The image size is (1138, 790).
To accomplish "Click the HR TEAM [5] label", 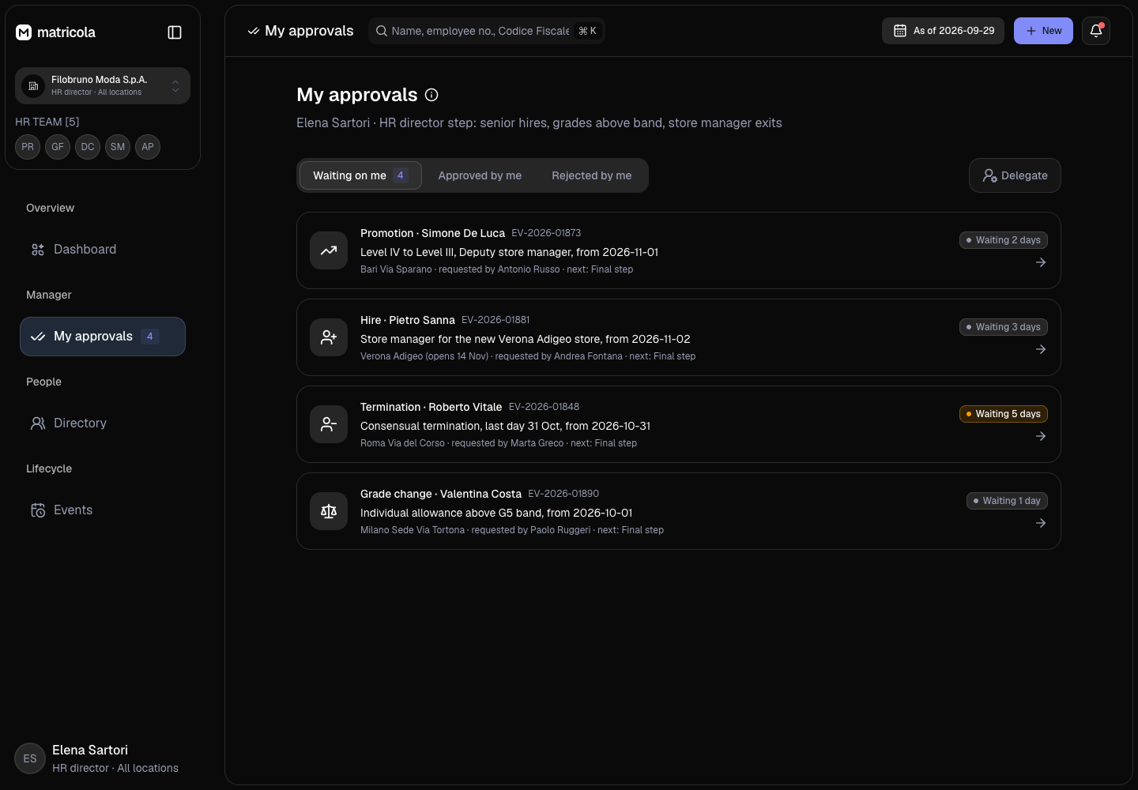I will tap(47, 122).
